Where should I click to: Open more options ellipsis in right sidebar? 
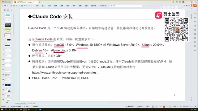click(195, 50)
